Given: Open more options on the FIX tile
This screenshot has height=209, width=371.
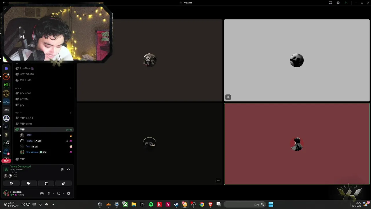Looking at the screenshot, I should pyautogui.click(x=218, y=181).
